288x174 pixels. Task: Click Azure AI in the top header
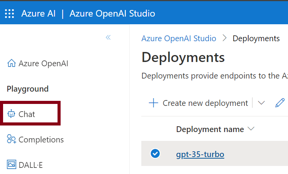(38, 14)
